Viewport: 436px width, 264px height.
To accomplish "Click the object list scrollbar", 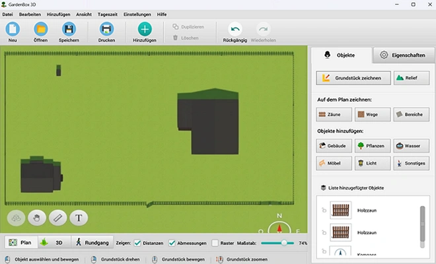I will coord(422,224).
